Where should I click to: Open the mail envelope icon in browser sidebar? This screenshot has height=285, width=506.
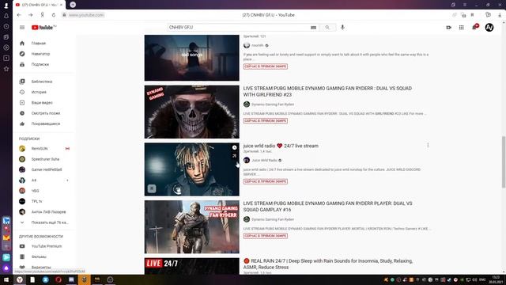6,237
